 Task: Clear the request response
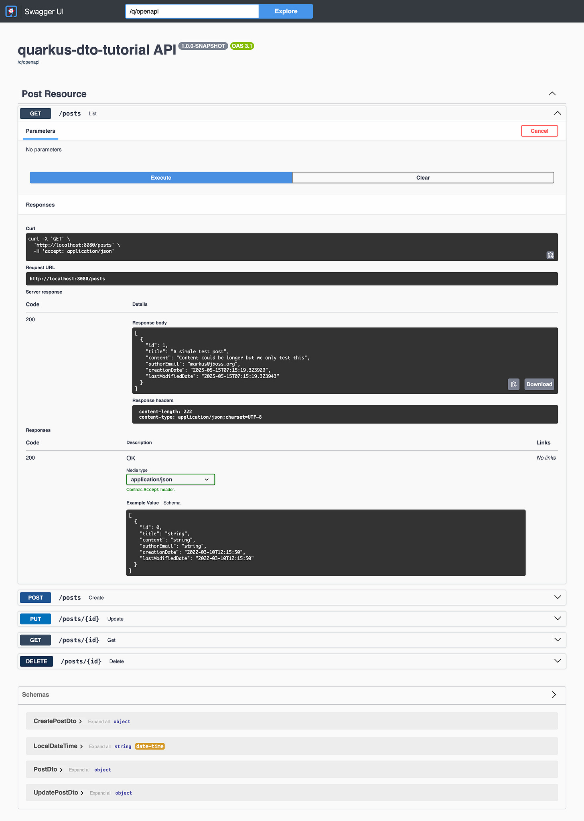[x=423, y=178]
